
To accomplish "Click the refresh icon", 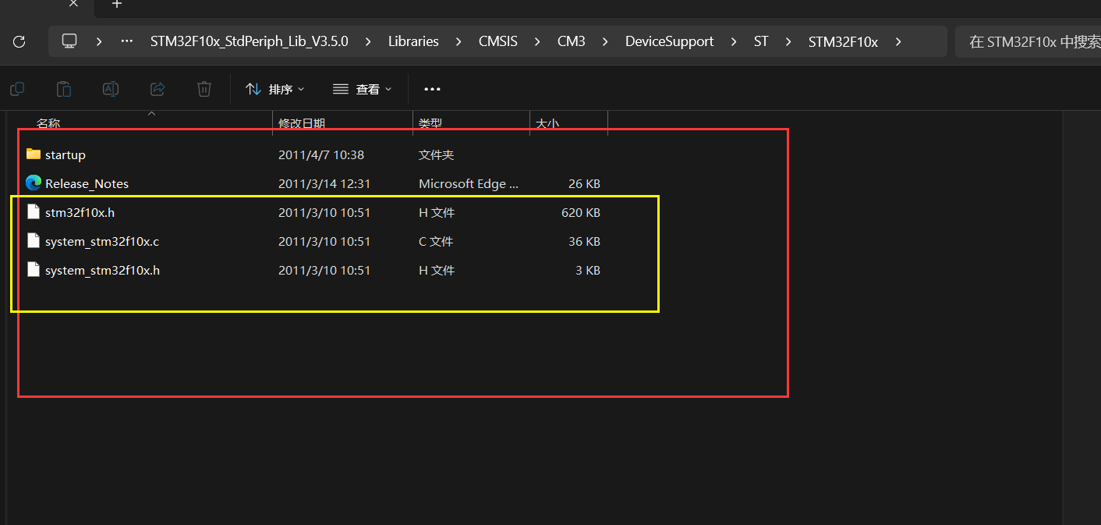I will (19, 41).
